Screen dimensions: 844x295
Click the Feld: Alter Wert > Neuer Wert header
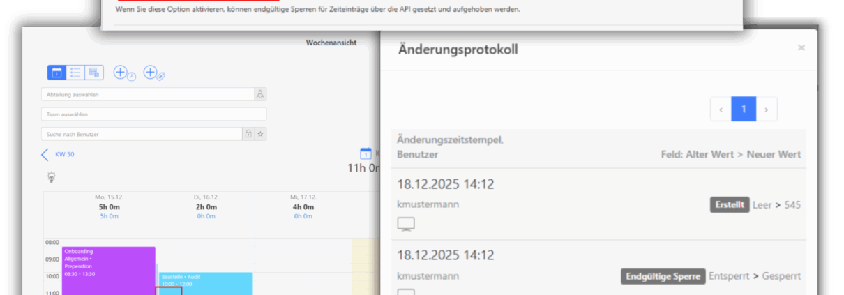click(731, 154)
